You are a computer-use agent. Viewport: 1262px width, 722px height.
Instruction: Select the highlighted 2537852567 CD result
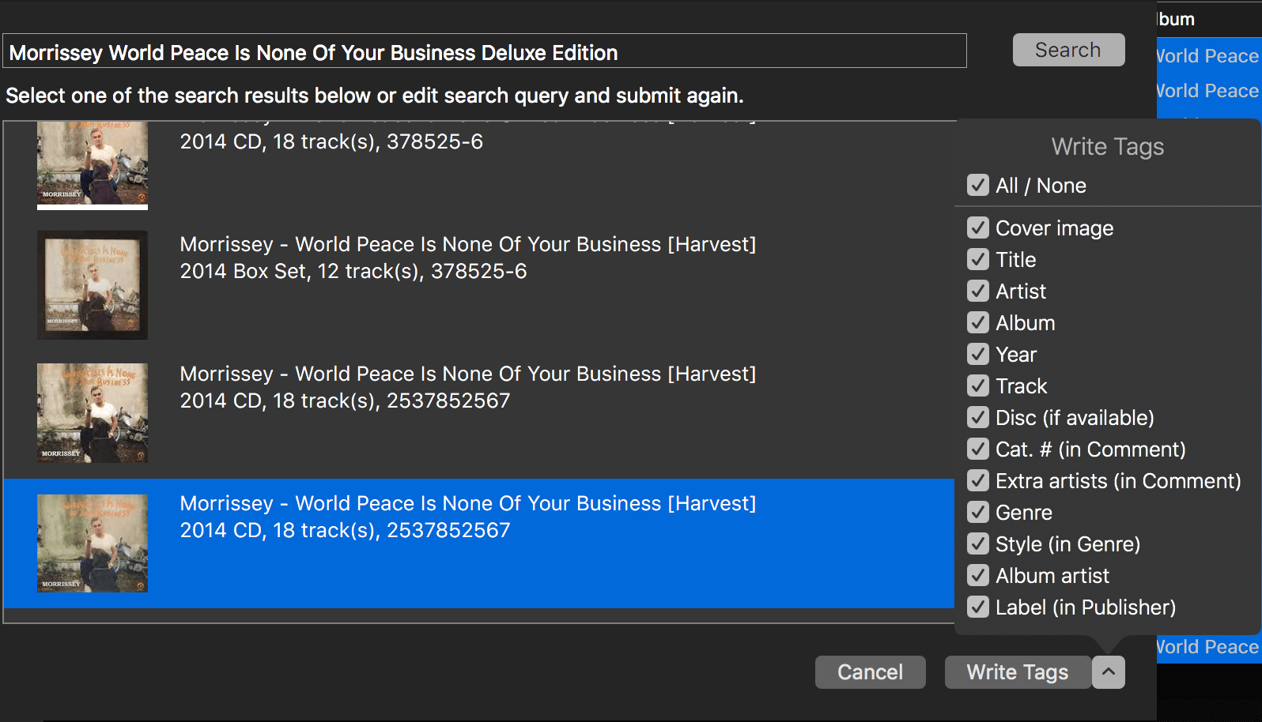pyautogui.click(x=479, y=543)
